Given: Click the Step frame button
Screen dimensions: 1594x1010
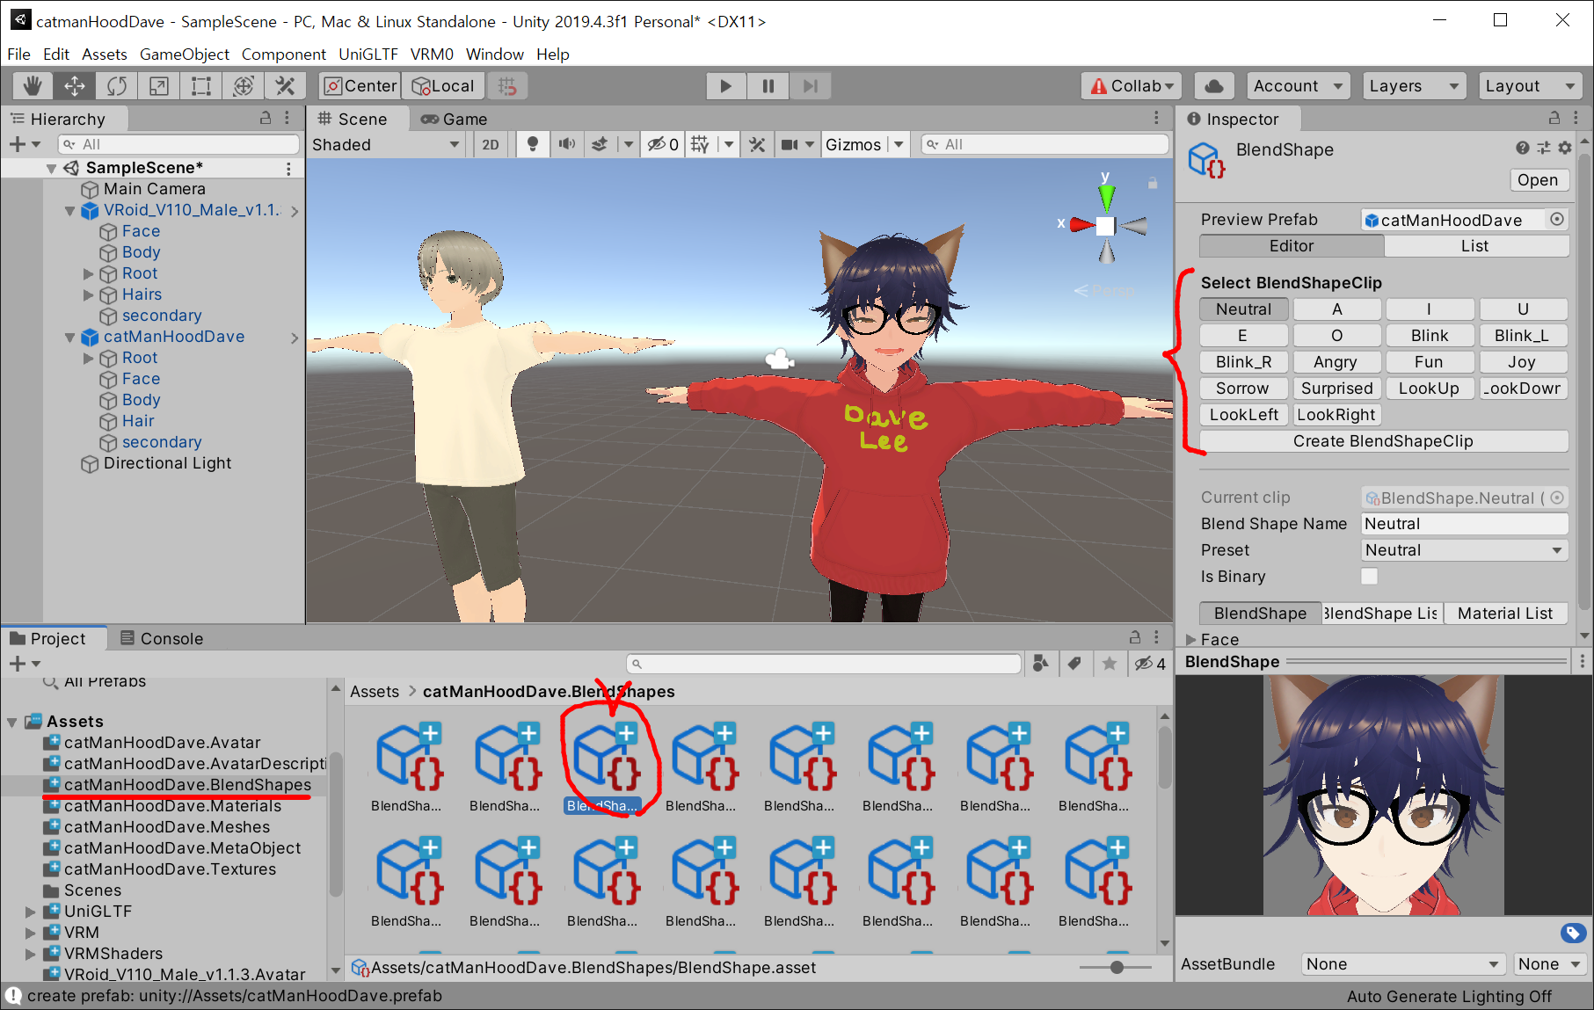Looking at the screenshot, I should [811, 86].
